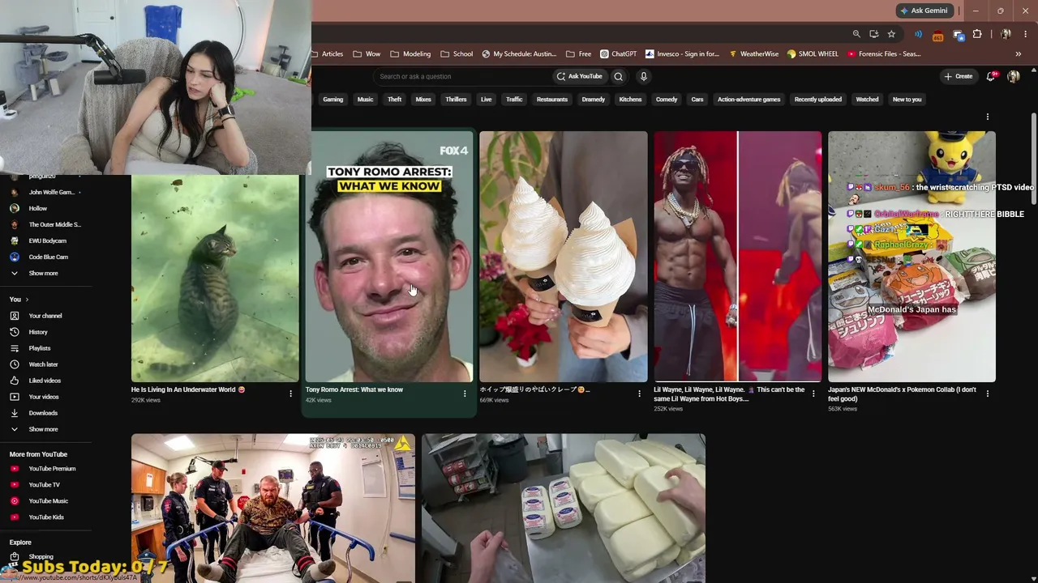The height and width of the screenshot is (583, 1038).
Task: Open the WeatherWise bookmark
Action: pyautogui.click(x=753, y=54)
